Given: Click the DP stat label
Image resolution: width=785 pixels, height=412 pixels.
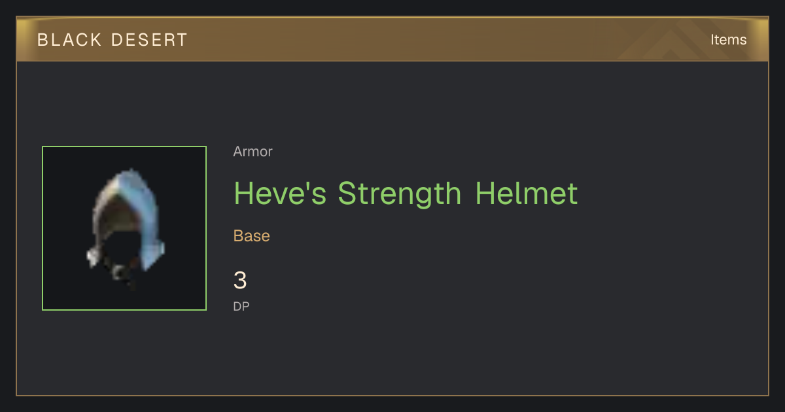Looking at the screenshot, I should tap(241, 306).
